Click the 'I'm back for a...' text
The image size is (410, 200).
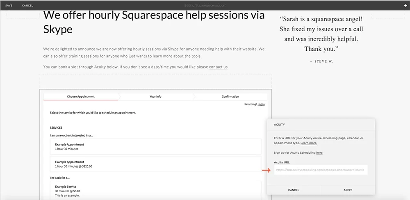tap(59, 178)
